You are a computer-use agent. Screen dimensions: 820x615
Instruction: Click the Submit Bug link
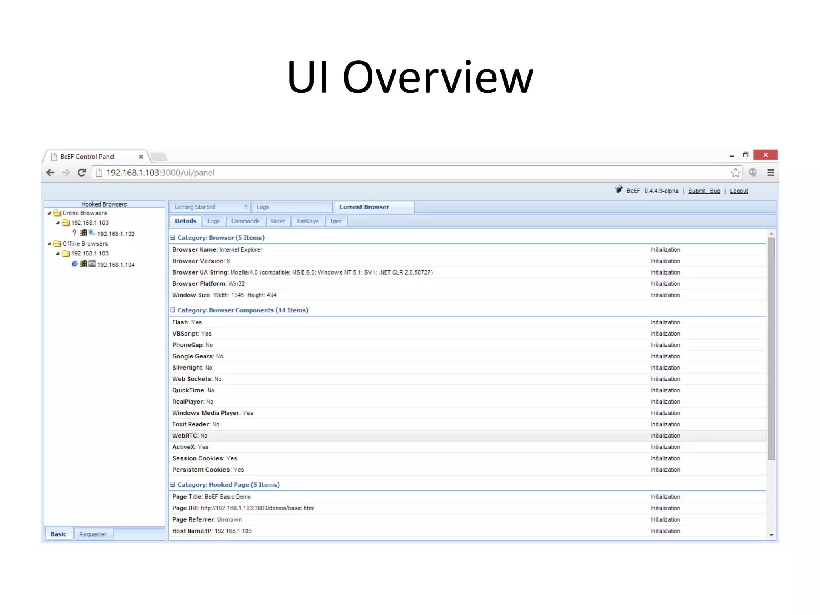704,191
